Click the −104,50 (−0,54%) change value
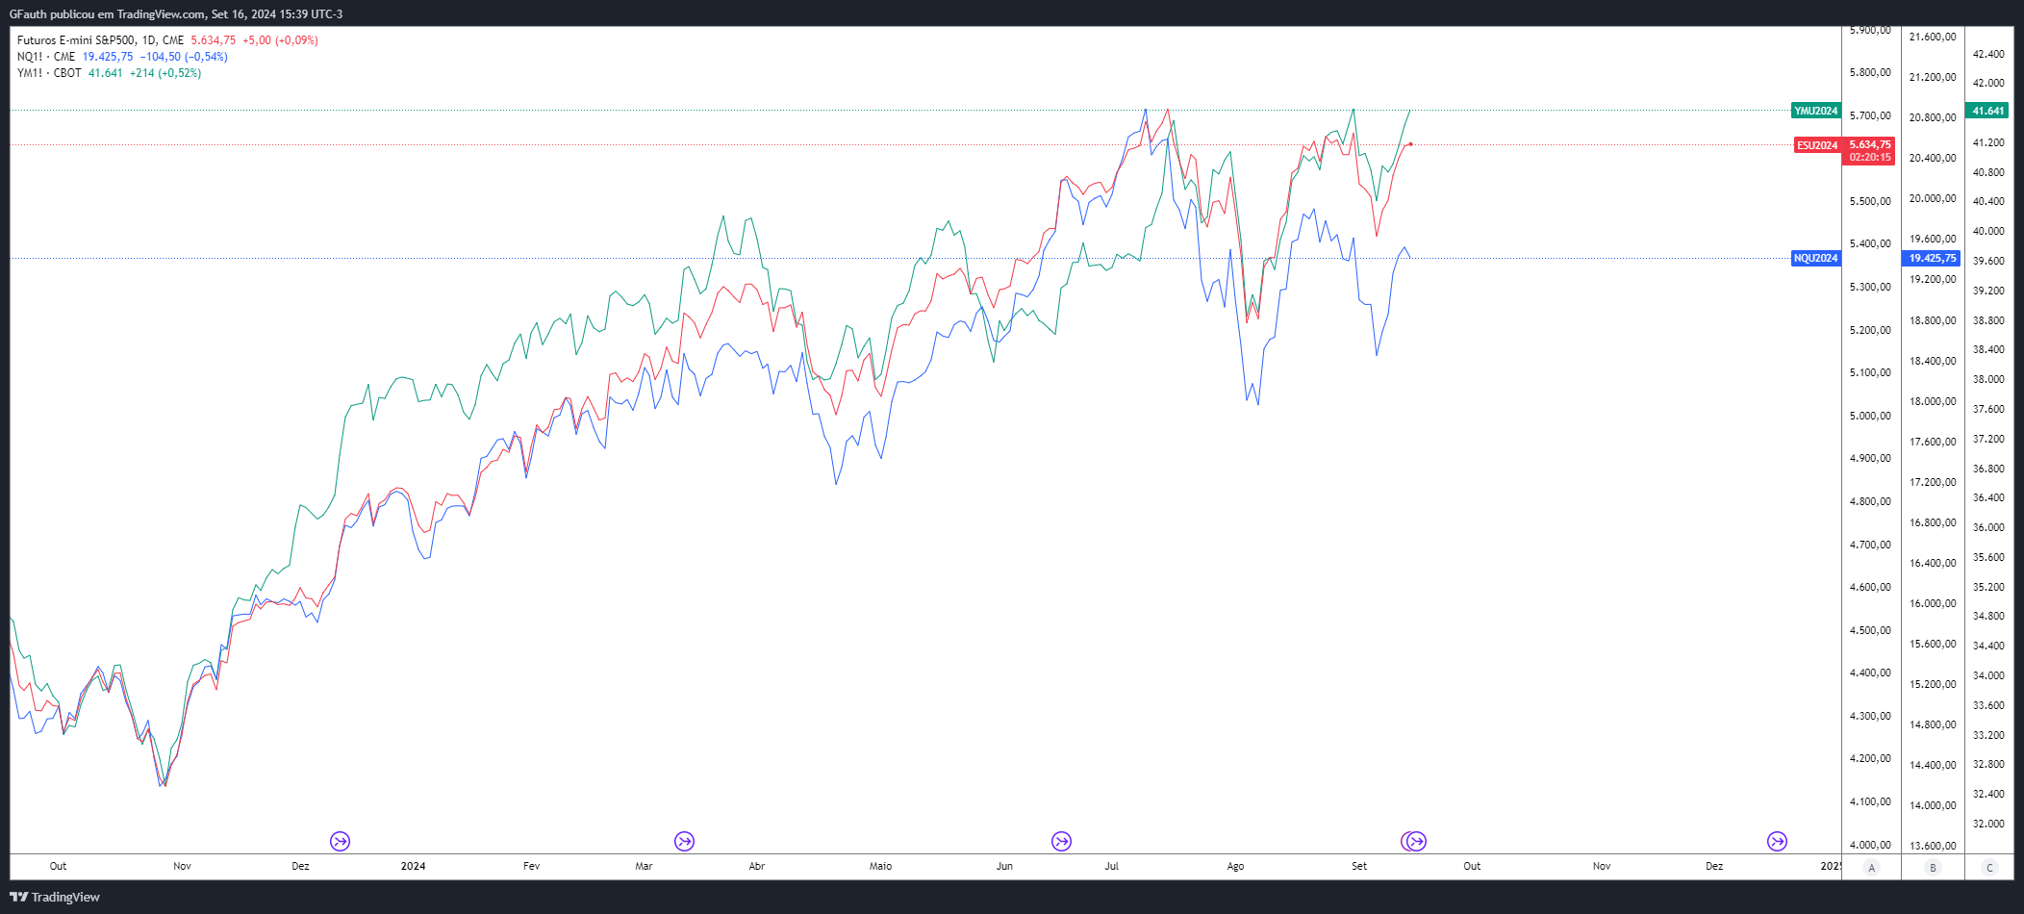Viewport: 2024px width, 914px height. [184, 57]
